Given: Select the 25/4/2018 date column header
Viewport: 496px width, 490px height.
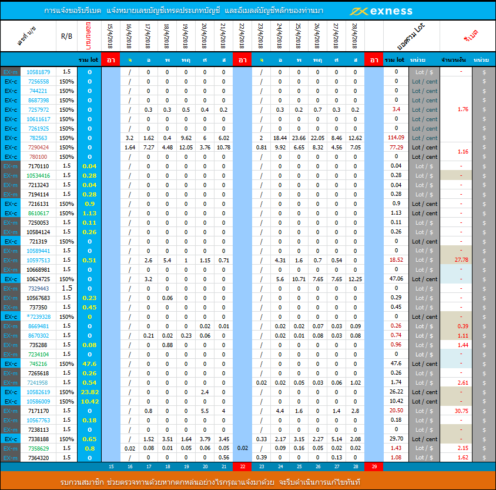Looking at the screenshot, I should [299, 36].
